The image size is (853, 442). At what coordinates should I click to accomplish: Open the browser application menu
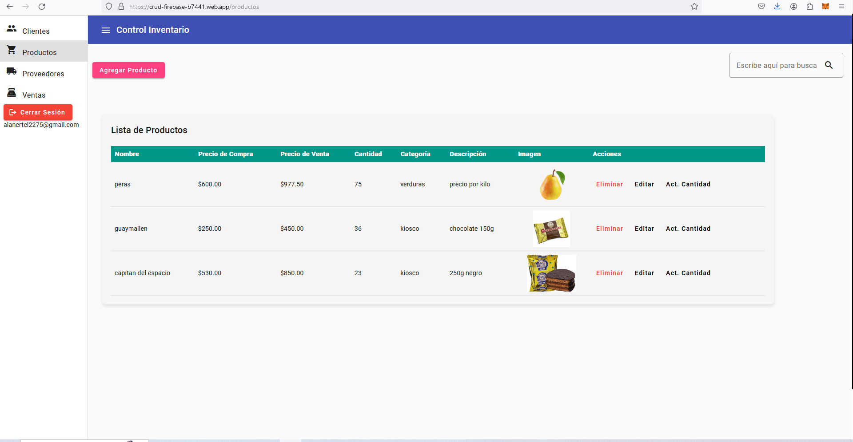pyautogui.click(x=841, y=7)
